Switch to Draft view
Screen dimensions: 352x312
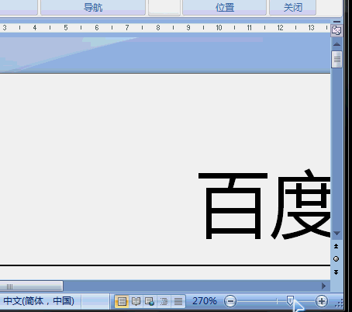(x=178, y=301)
